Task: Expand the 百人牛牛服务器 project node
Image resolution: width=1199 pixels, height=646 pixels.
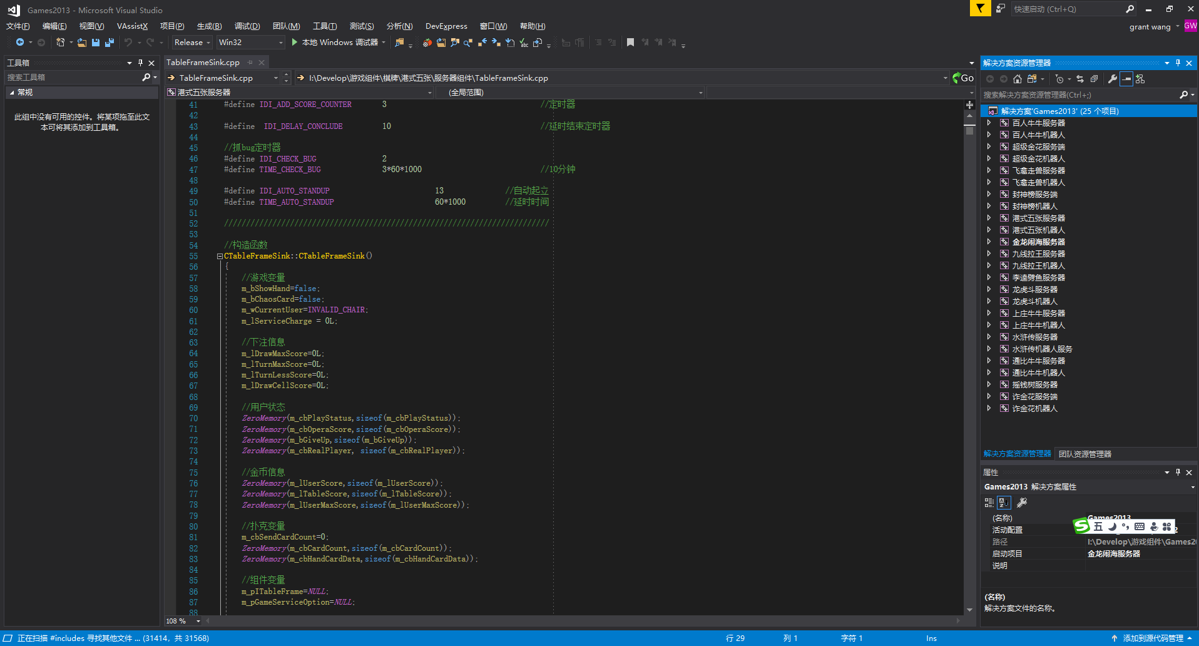Action: pos(989,123)
